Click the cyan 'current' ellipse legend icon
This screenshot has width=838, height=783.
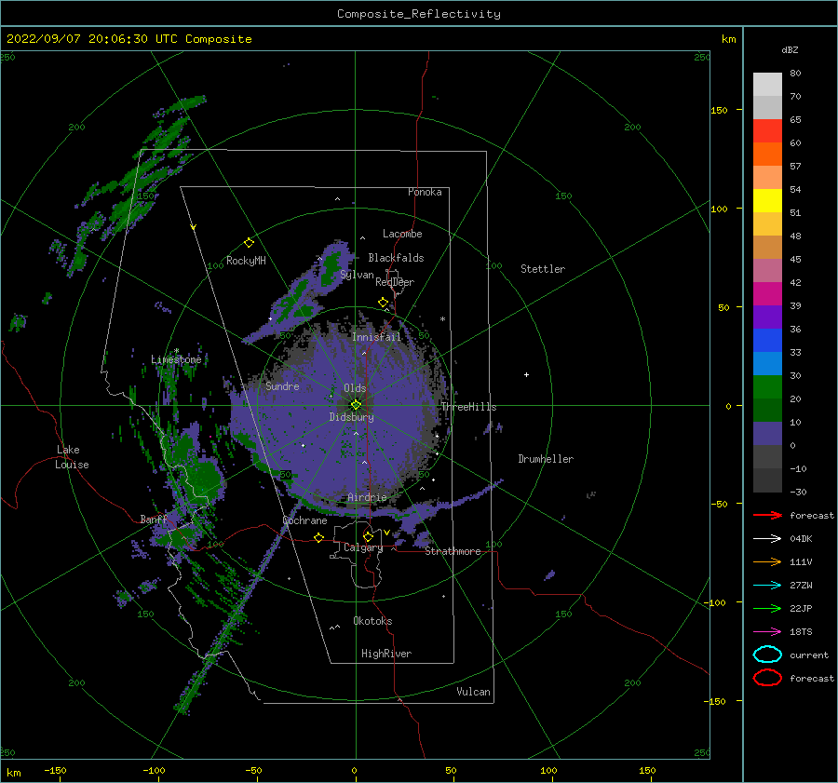tap(767, 655)
